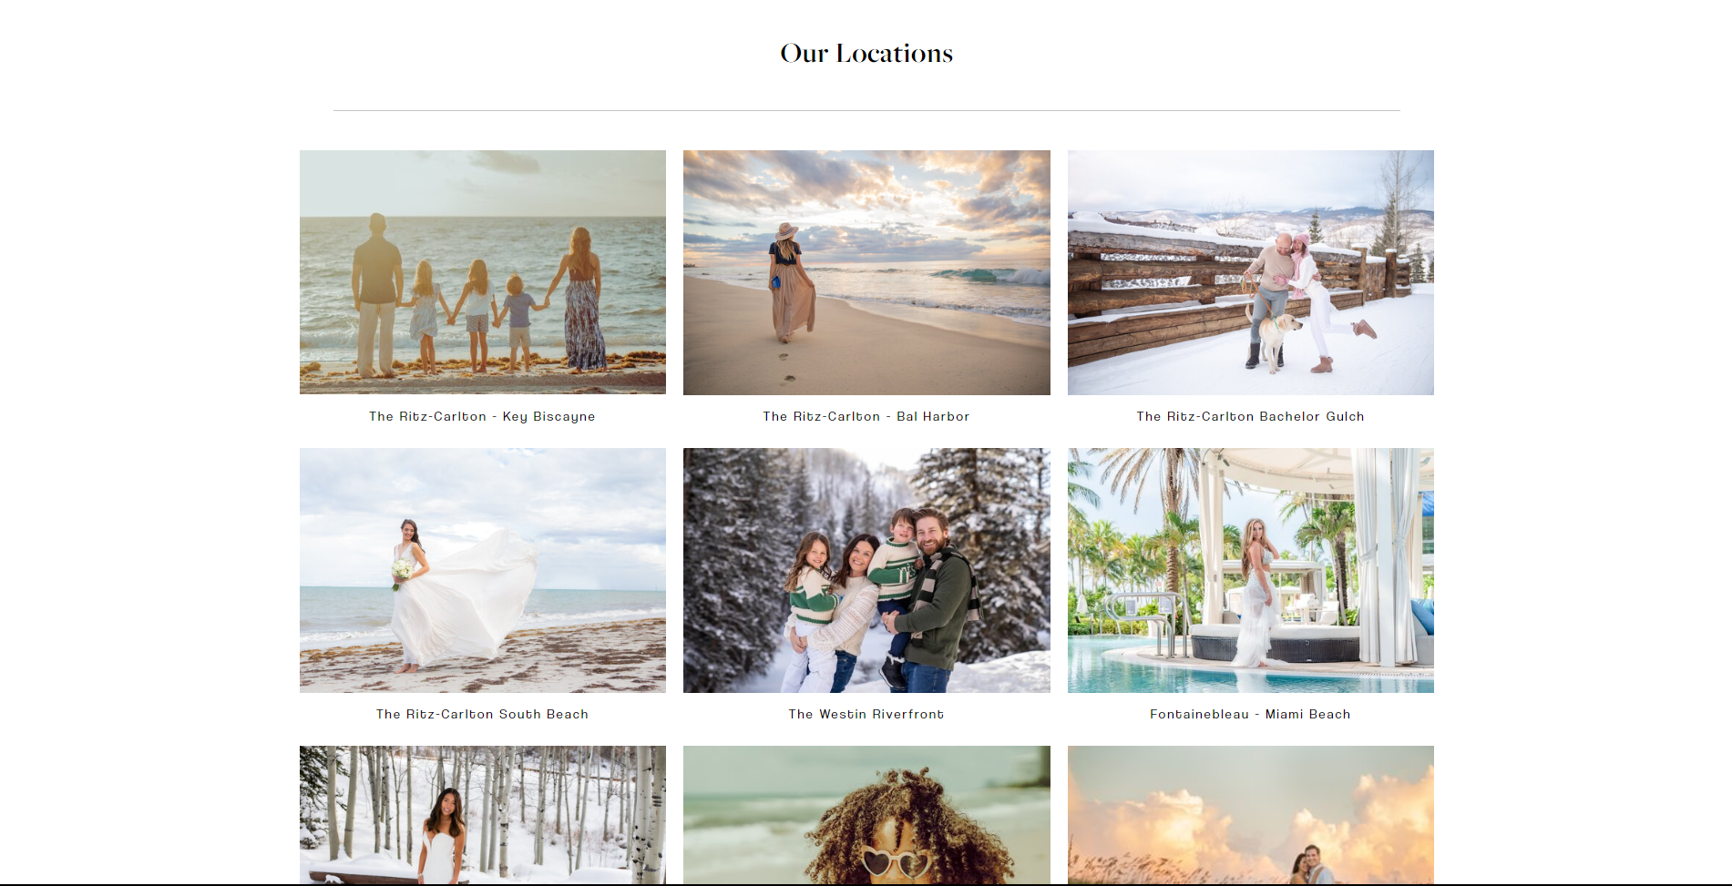Open the Fontainebleau poolside cabana photo
The image size is (1732, 886).
(x=1251, y=570)
